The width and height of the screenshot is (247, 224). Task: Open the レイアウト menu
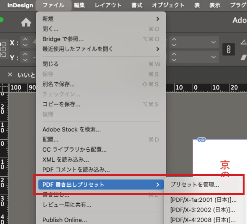tap(108, 5)
